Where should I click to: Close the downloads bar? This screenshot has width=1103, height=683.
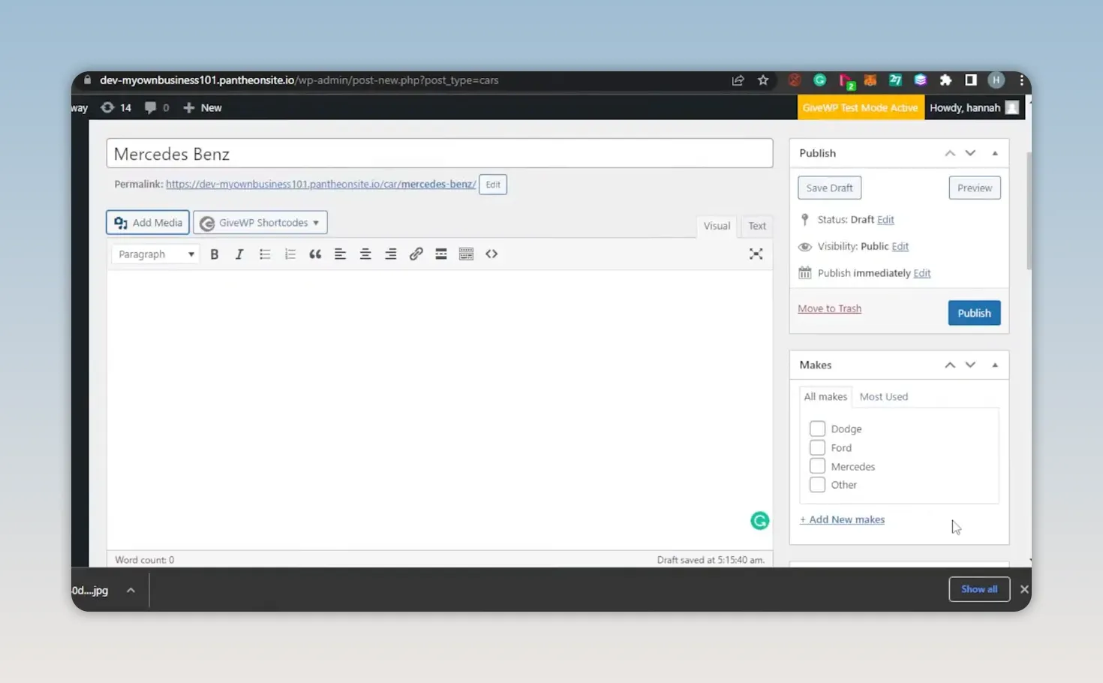pyautogui.click(x=1024, y=589)
